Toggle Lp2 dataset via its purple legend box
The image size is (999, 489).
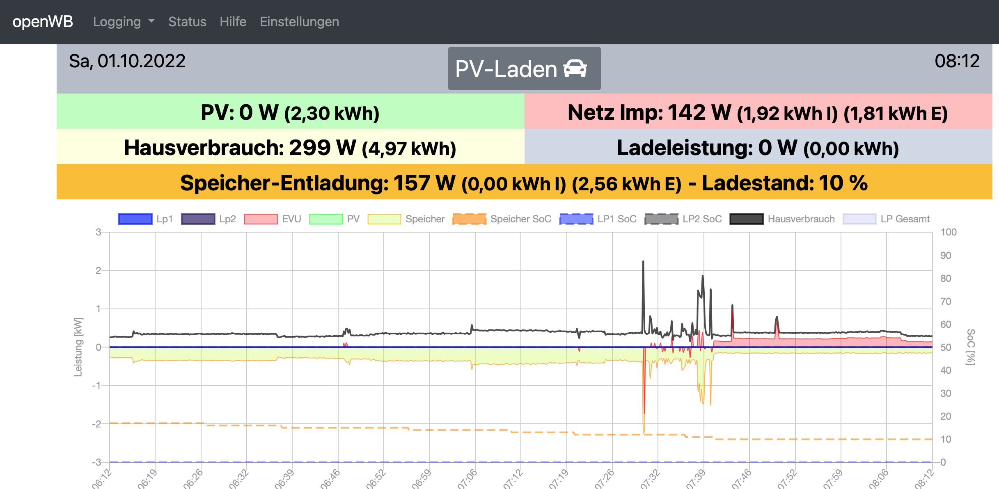[x=198, y=219]
